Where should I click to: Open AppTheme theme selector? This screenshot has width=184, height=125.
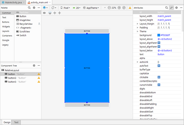click(x=91, y=8)
